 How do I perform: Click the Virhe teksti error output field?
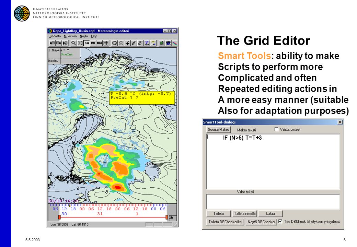(273, 201)
